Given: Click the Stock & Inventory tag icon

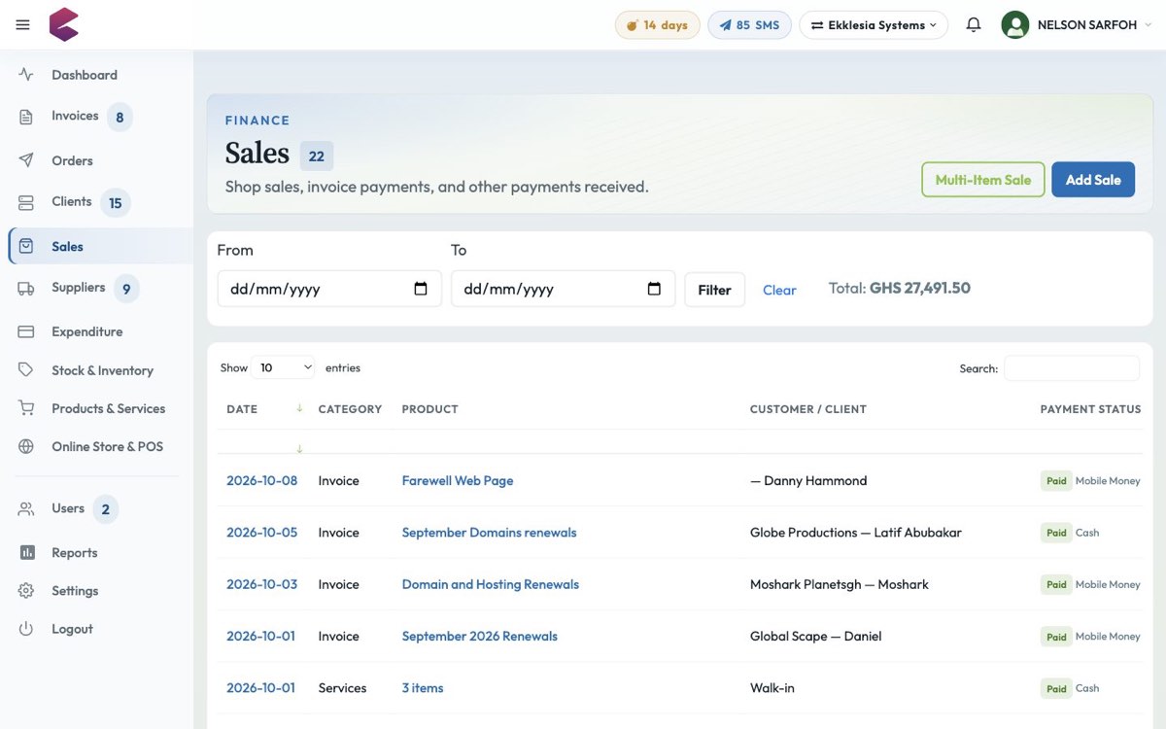Looking at the screenshot, I should click(26, 370).
